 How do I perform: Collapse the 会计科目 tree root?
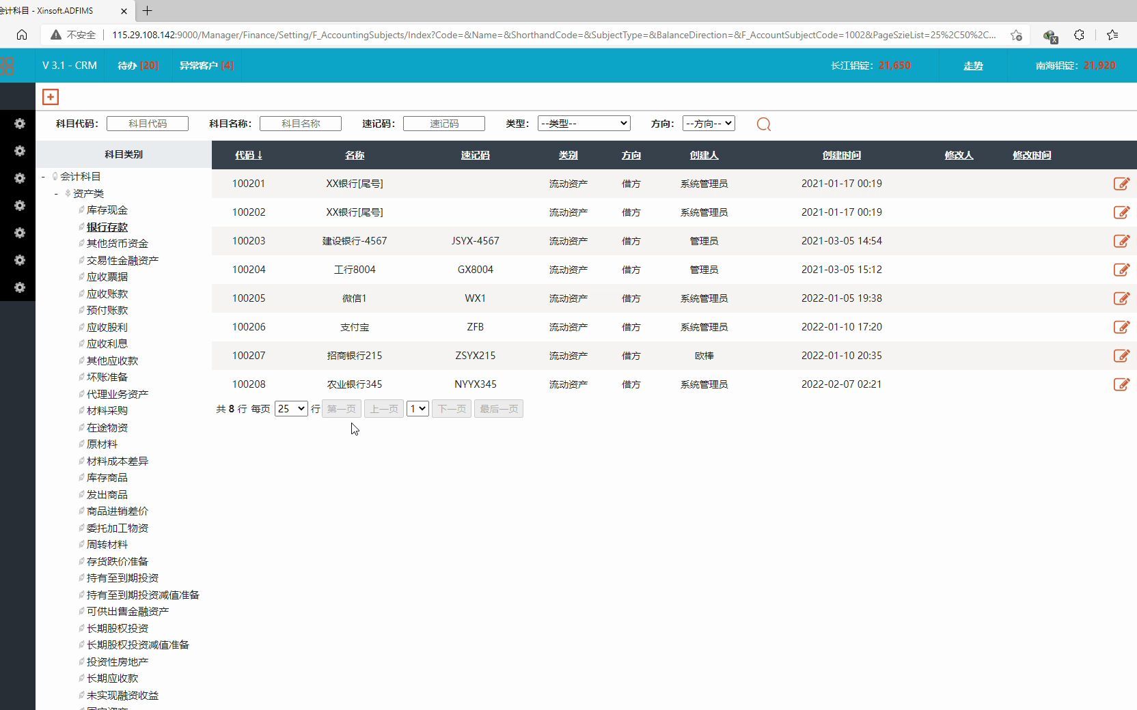tap(43, 177)
